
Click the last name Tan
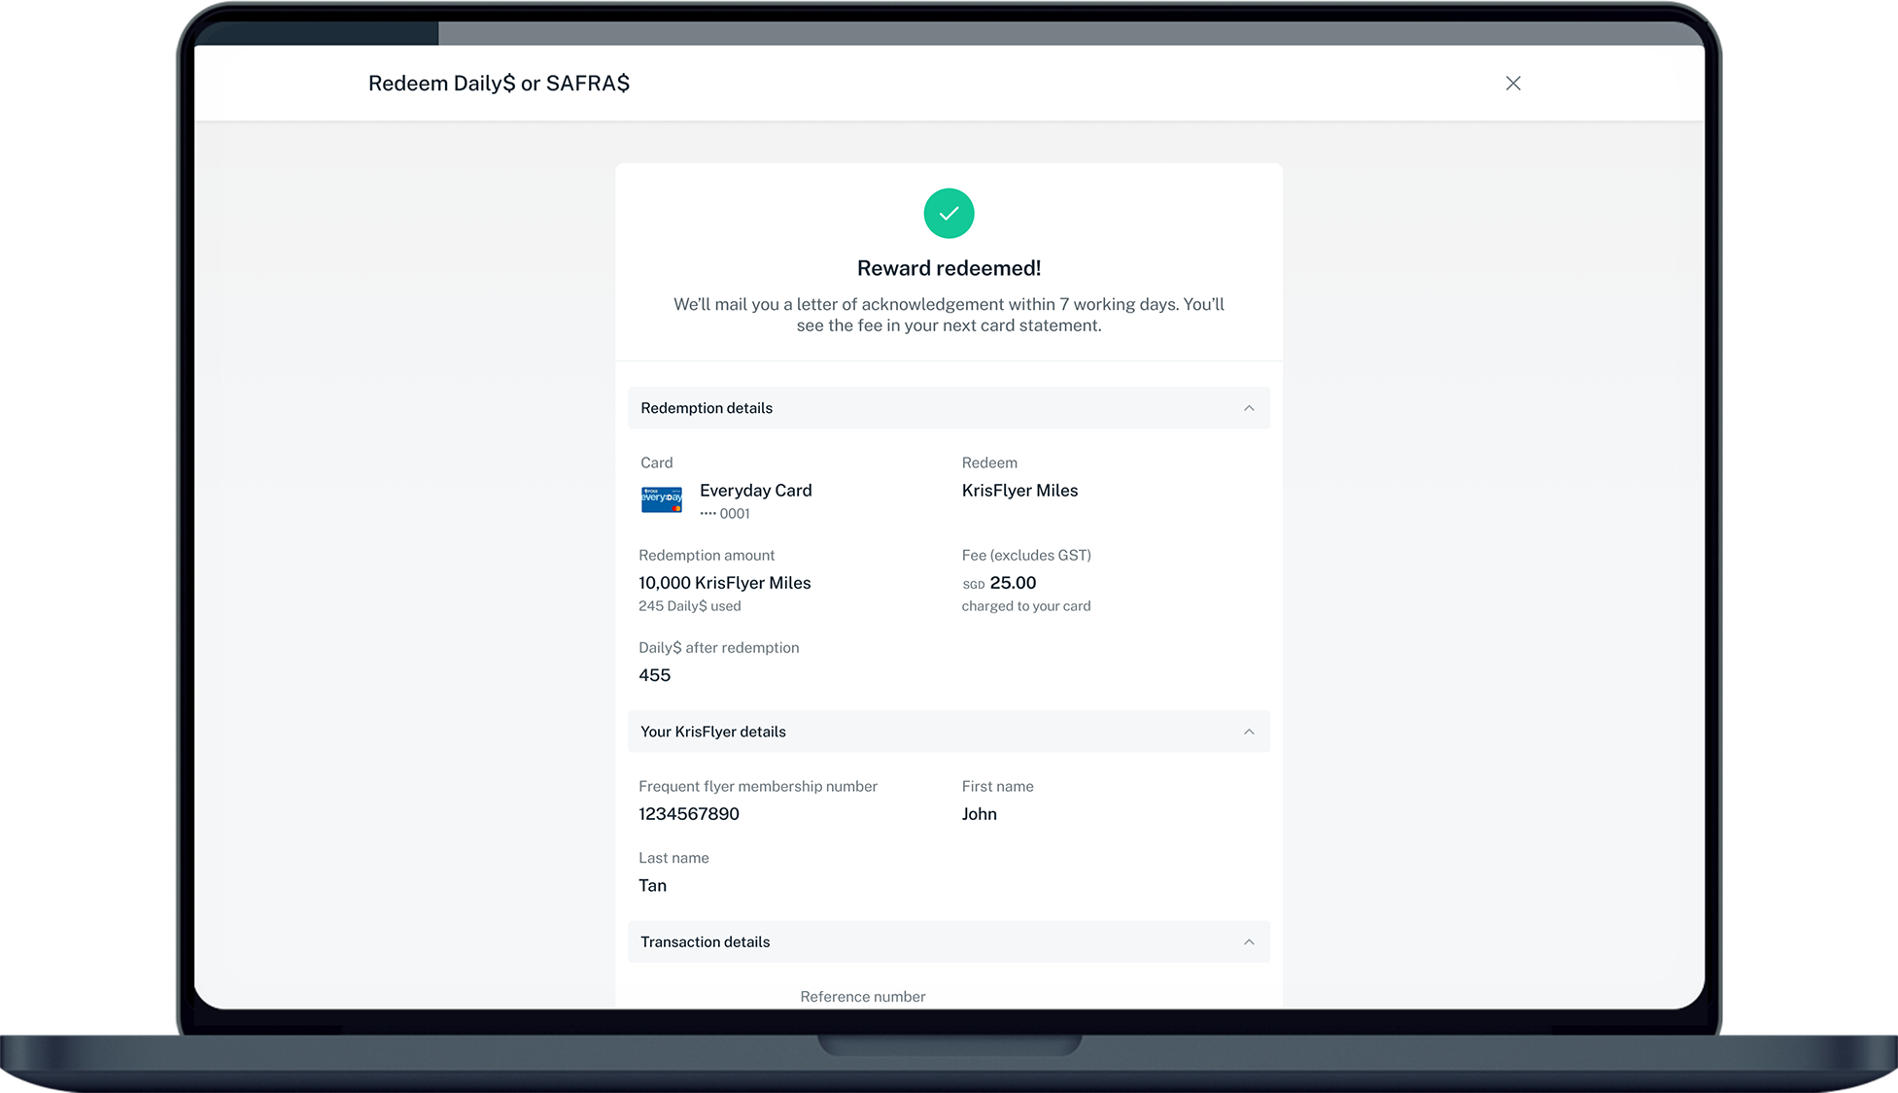(652, 886)
